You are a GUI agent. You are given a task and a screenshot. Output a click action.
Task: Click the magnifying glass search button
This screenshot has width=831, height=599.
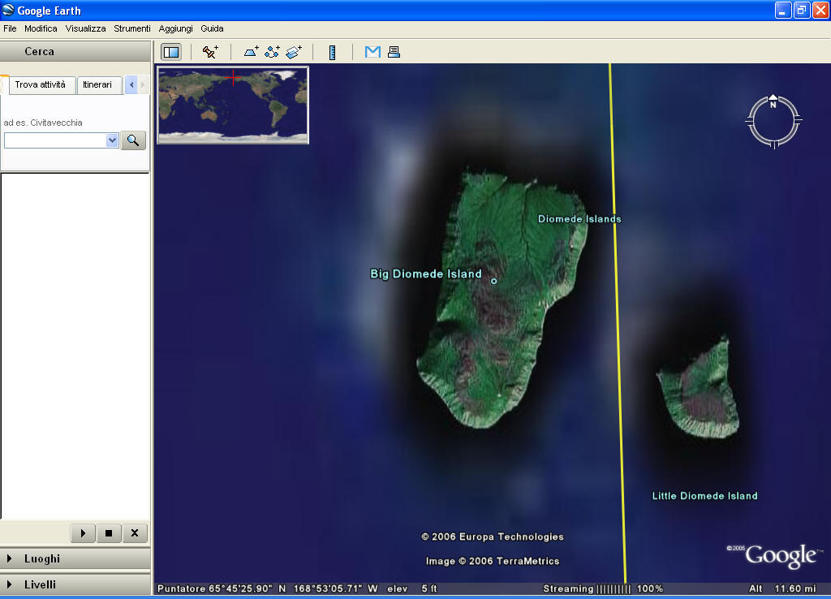pos(133,140)
